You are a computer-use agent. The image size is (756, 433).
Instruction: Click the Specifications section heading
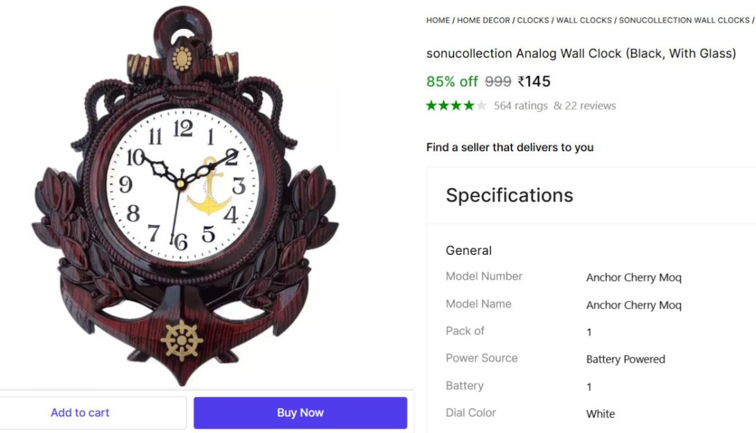point(509,195)
